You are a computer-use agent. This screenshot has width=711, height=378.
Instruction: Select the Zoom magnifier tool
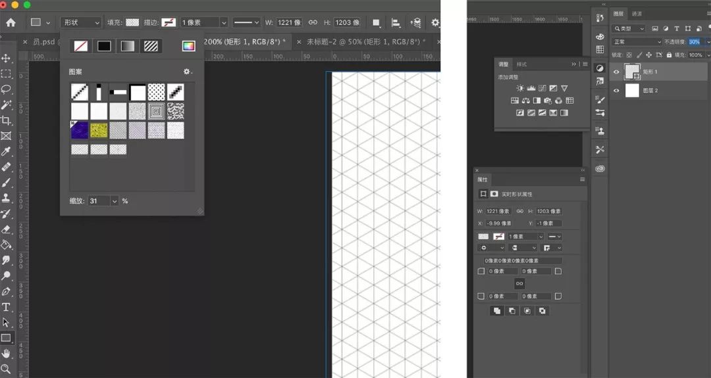(7, 369)
